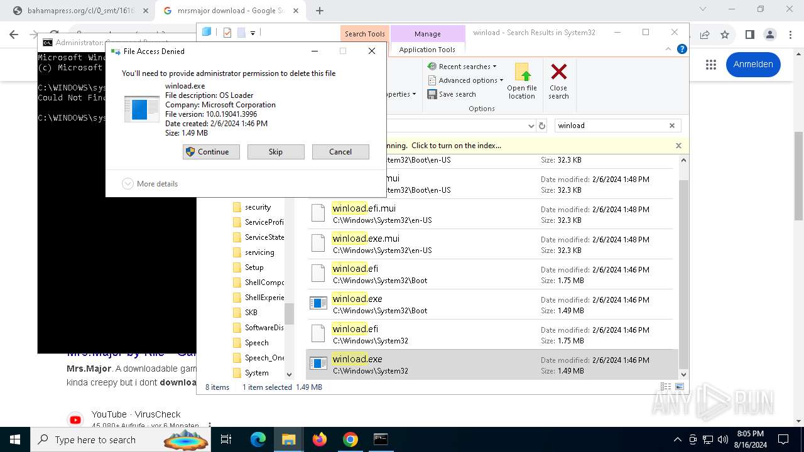Close the File Access Denied dialog

coord(372,51)
